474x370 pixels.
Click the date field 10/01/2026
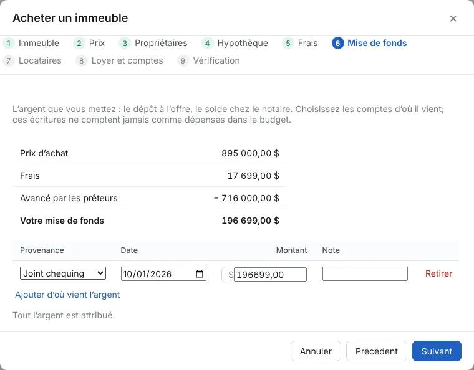pos(163,273)
